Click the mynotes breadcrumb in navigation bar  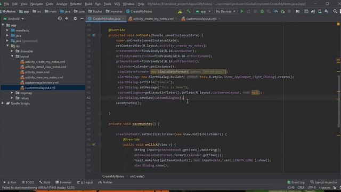tap(114, 11)
